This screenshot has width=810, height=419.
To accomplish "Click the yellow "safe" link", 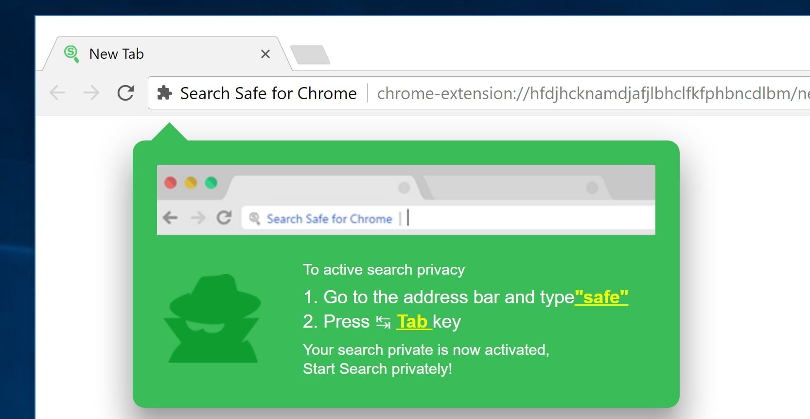I will click(x=601, y=297).
